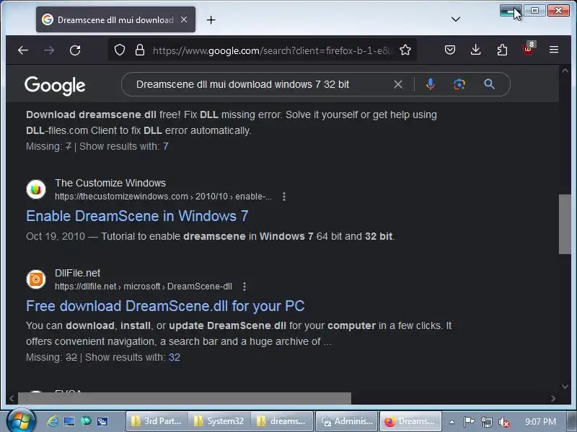Image resolution: width=577 pixels, height=432 pixels.
Task: Open the tracking protection shield icon
Action: (x=120, y=50)
